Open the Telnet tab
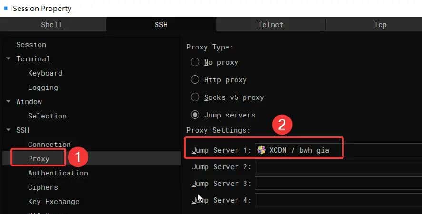 [270, 25]
